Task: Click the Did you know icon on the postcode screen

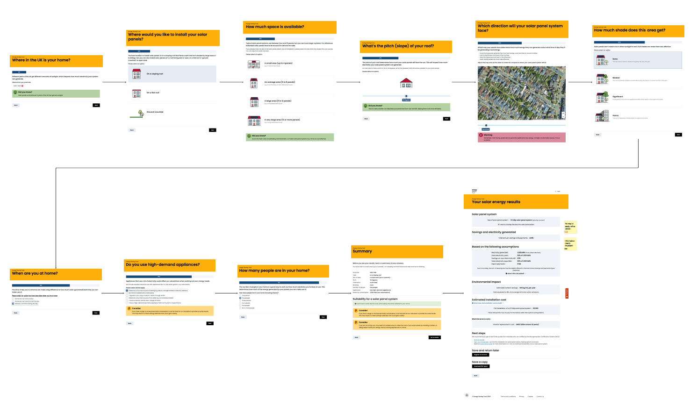Action: pos(15,93)
